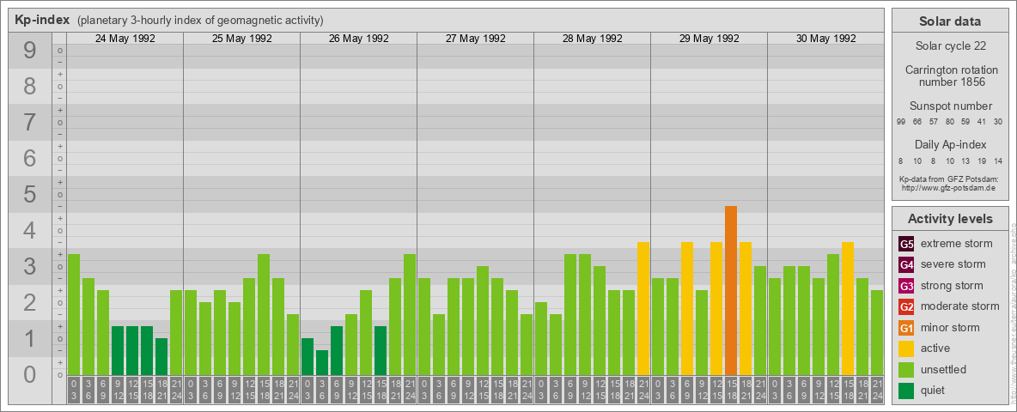Click the orange minor storm bar on 29 May
Screen dimensions: 1017x412
pyautogui.click(x=731, y=290)
